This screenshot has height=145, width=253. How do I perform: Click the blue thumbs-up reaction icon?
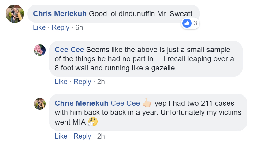186,23
